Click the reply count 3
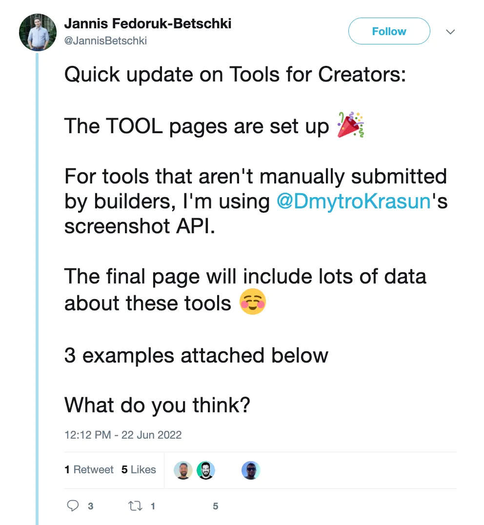The height and width of the screenshot is (525, 484). (90, 506)
